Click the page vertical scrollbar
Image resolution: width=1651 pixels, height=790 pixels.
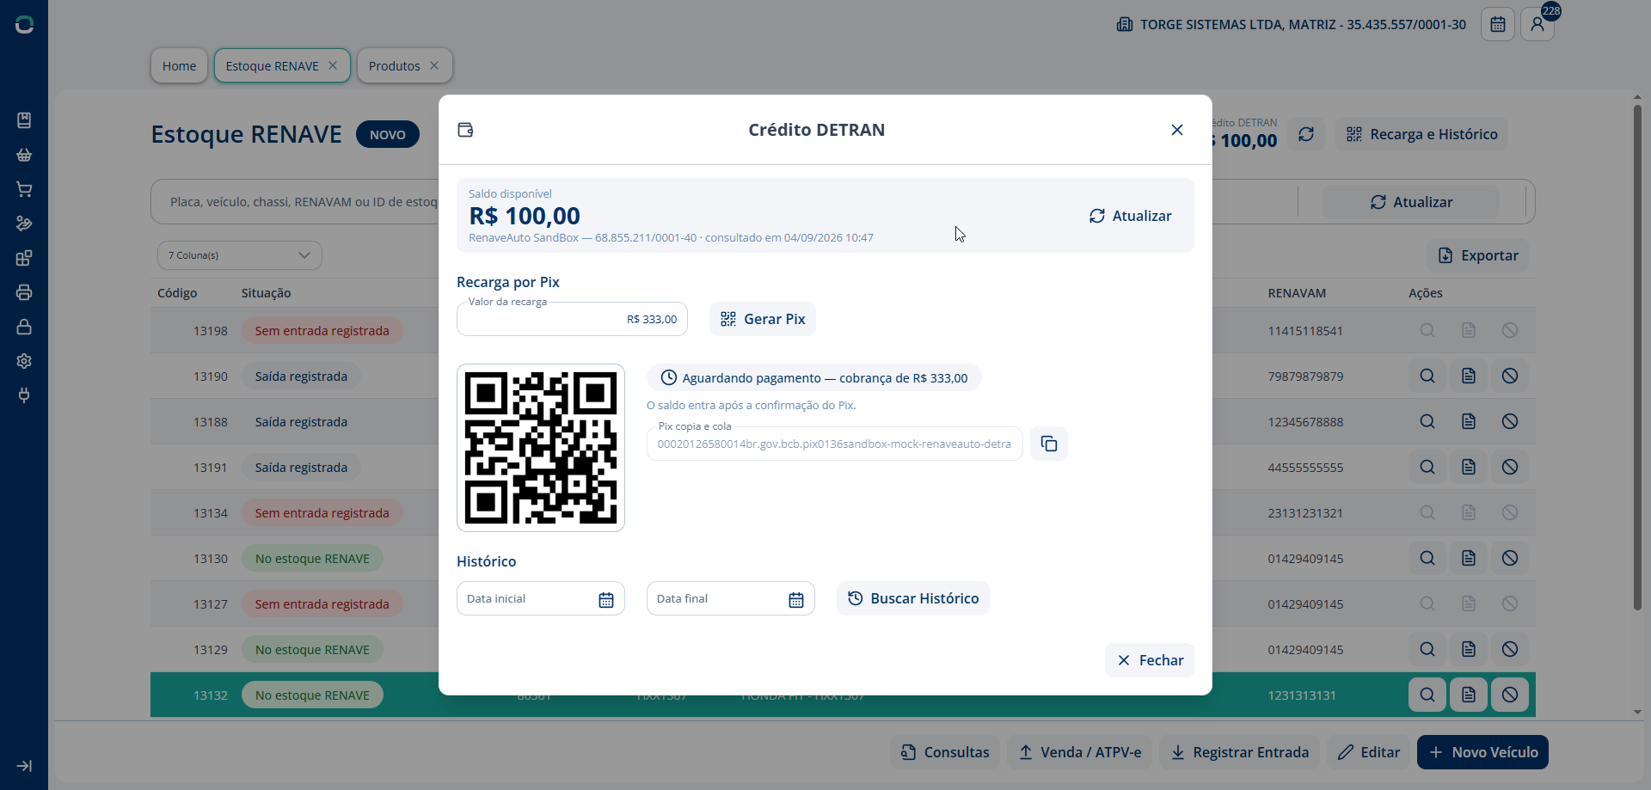point(1637,358)
